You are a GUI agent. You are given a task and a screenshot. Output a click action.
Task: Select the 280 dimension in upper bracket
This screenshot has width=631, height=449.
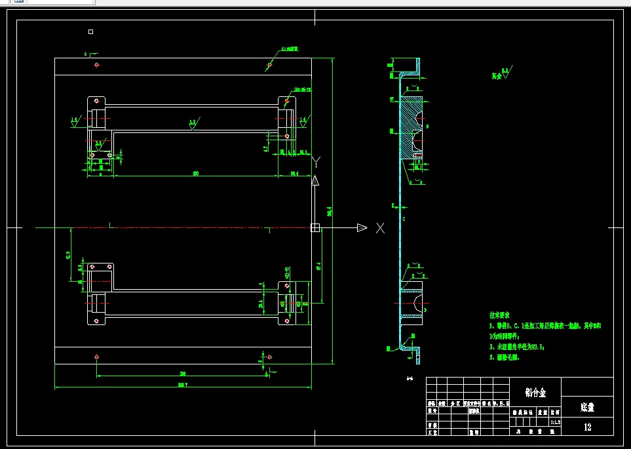(196, 174)
